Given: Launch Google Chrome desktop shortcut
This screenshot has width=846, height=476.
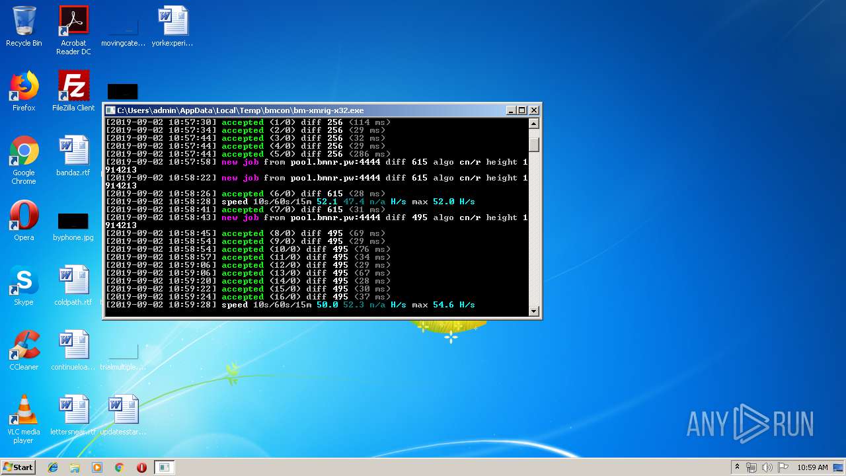Looking at the screenshot, I should point(24,160).
